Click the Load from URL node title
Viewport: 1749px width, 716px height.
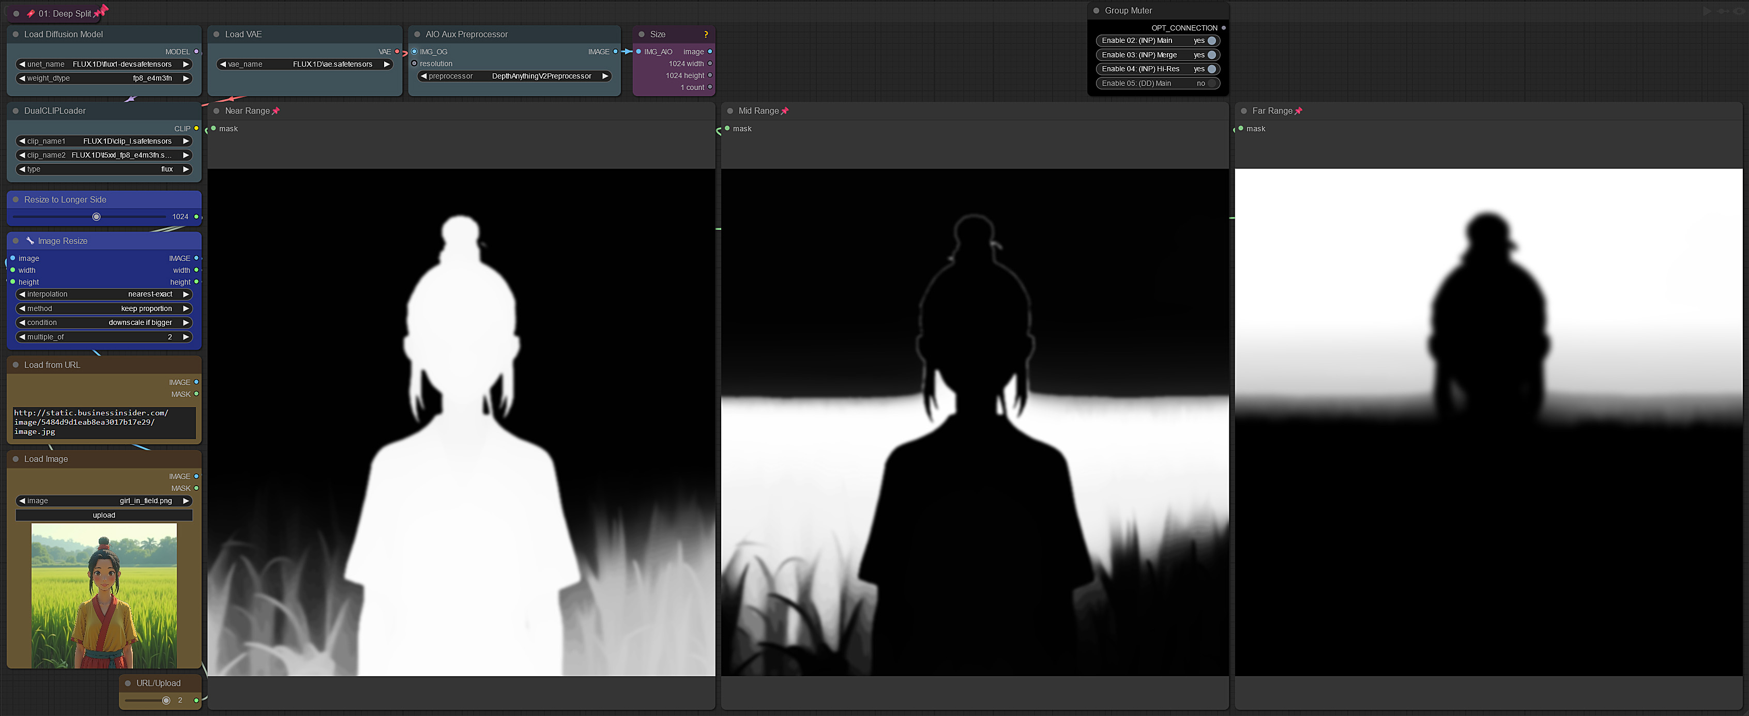(52, 365)
